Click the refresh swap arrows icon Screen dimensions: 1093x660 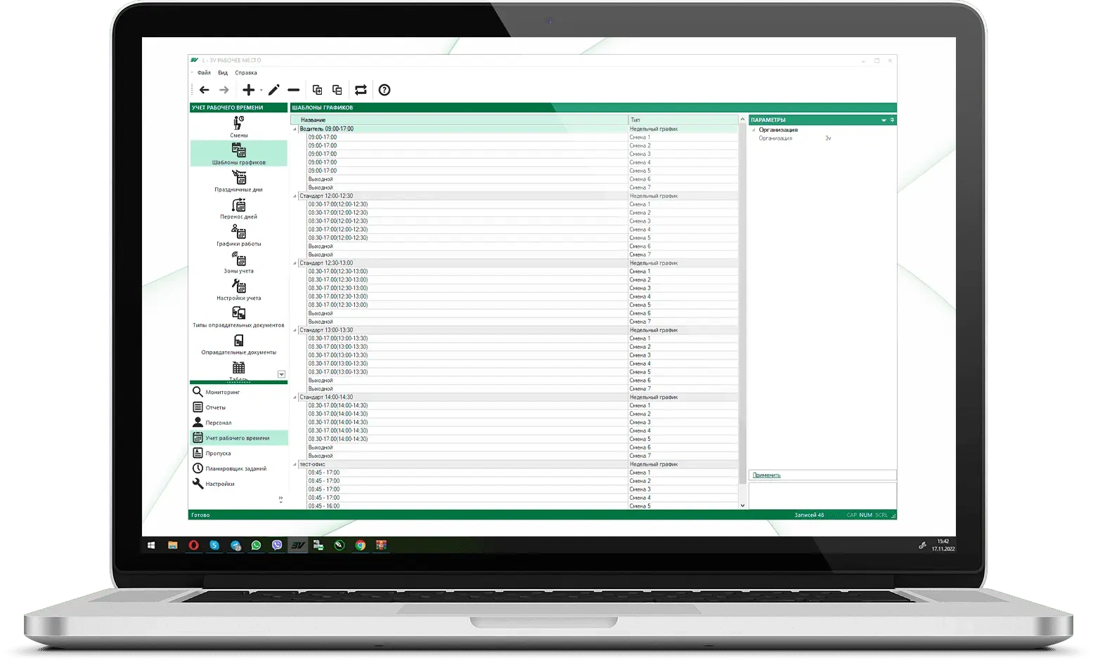[361, 90]
